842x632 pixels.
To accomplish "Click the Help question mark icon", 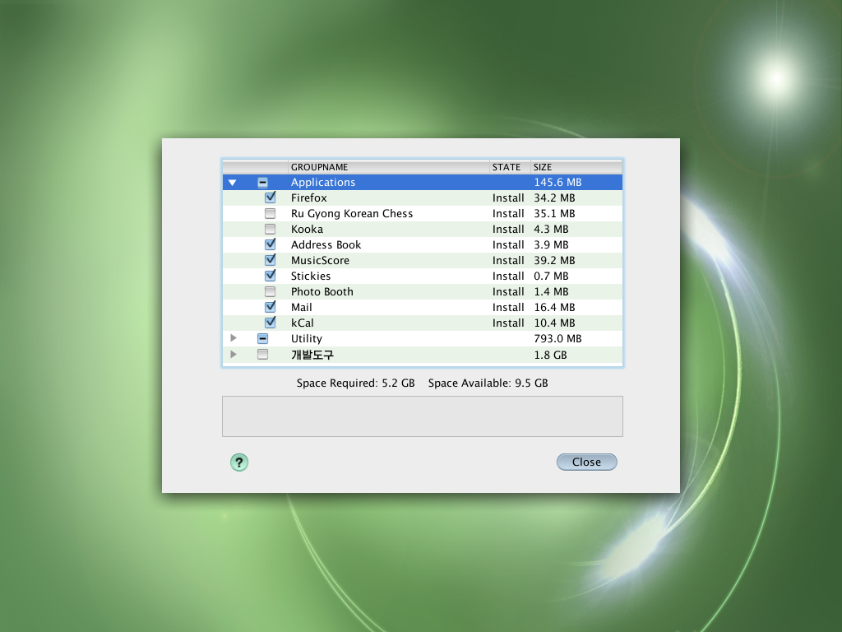I will click(x=238, y=462).
